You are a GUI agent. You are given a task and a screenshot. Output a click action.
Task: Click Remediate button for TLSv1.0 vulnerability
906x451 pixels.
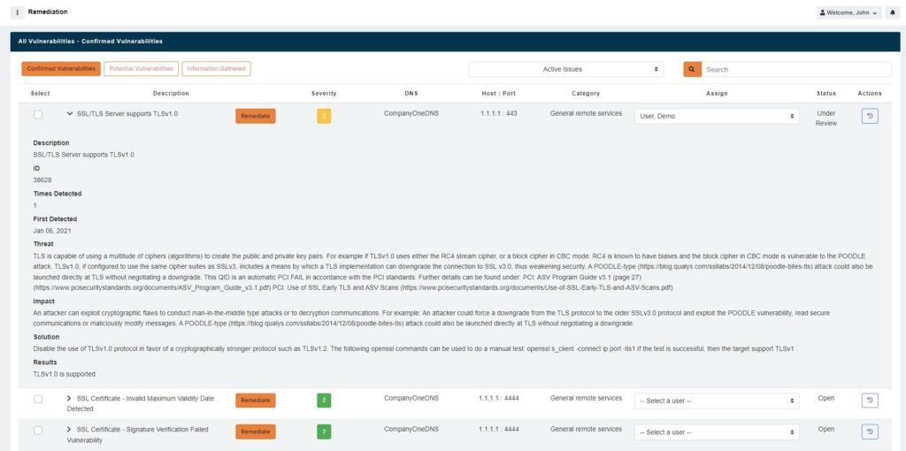click(255, 116)
